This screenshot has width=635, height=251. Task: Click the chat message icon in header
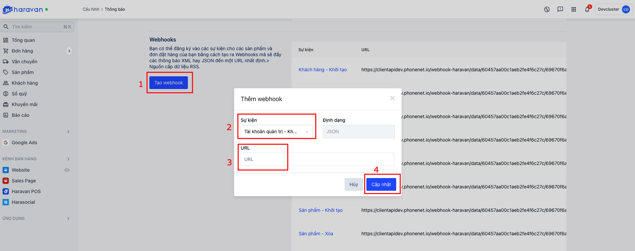click(x=560, y=9)
